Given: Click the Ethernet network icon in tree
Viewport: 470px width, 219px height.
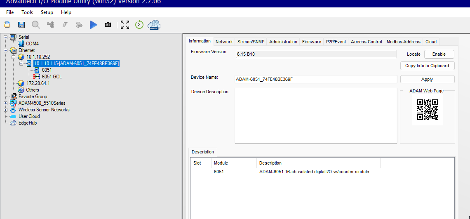Looking at the screenshot, I should (x=13, y=50).
